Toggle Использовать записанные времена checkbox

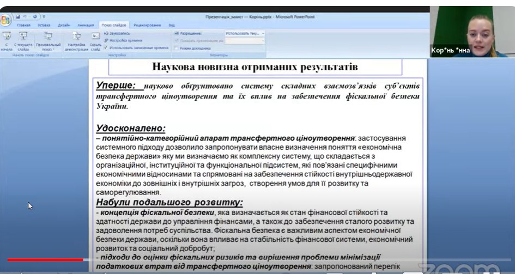106,47
